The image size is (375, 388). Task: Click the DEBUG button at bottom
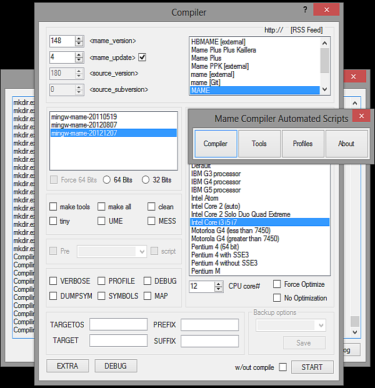(116, 366)
